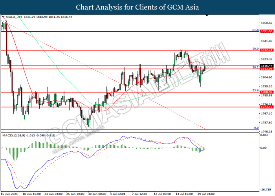Select the 0.0 Fibonacci level label
275x196 pixels.
(x=256, y=128)
